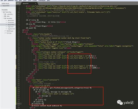Click the file icon beside flaskblog.py
The width and height of the screenshot is (138, 109).
click(x=5, y=31)
